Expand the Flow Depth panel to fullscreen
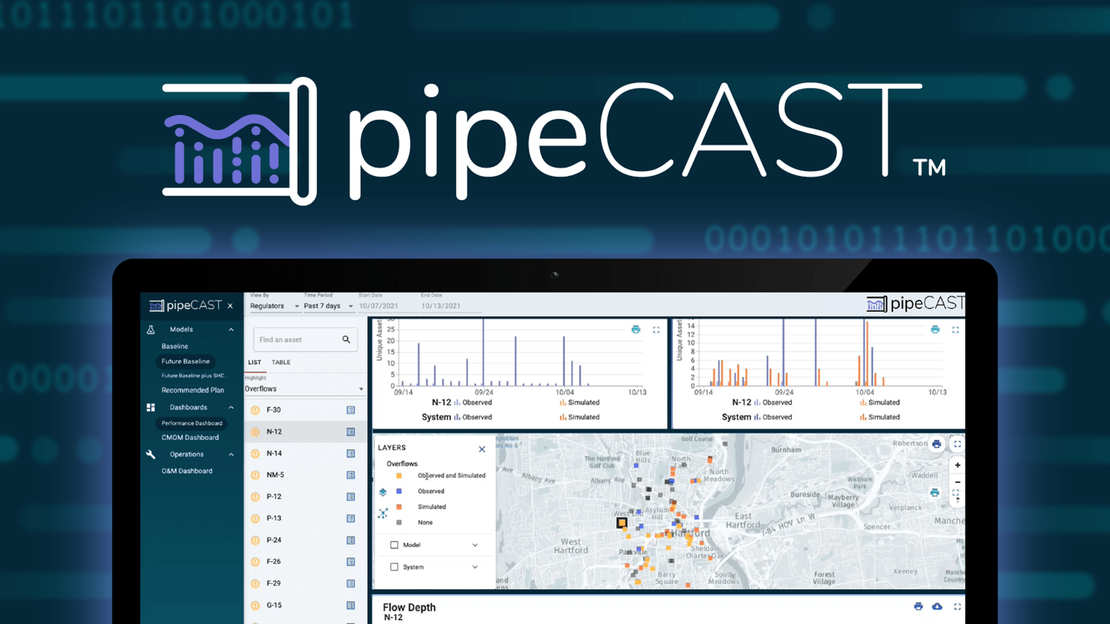 (957, 607)
